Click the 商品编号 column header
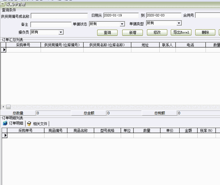 tap(56, 130)
